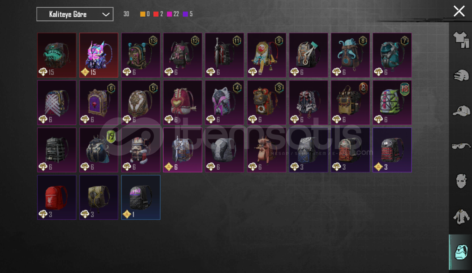Expand the Kaliteye Göre sort dropdown

(75, 14)
